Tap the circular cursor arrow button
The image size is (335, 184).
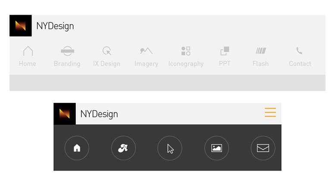pos(170,148)
